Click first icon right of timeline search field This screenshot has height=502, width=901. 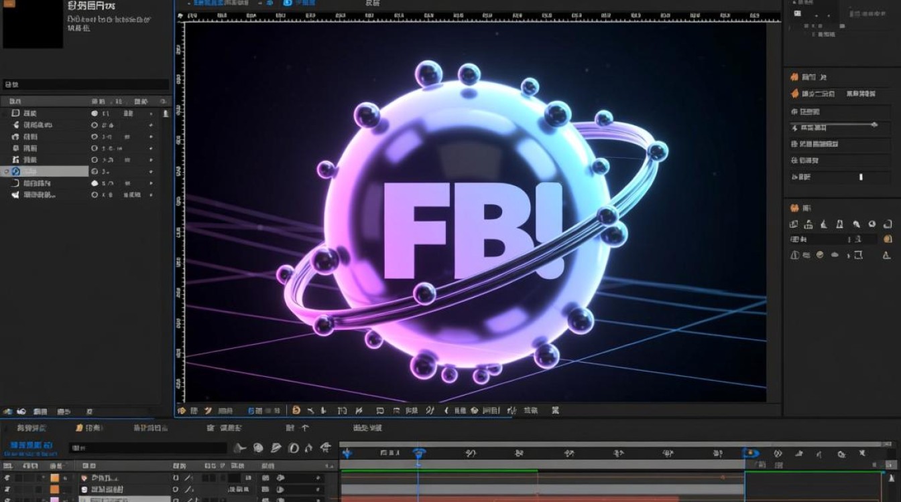coord(241,448)
